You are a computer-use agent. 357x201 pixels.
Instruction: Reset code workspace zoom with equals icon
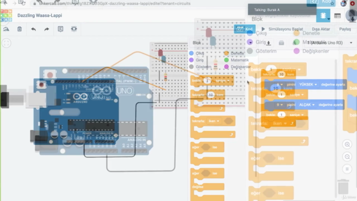[347, 169]
